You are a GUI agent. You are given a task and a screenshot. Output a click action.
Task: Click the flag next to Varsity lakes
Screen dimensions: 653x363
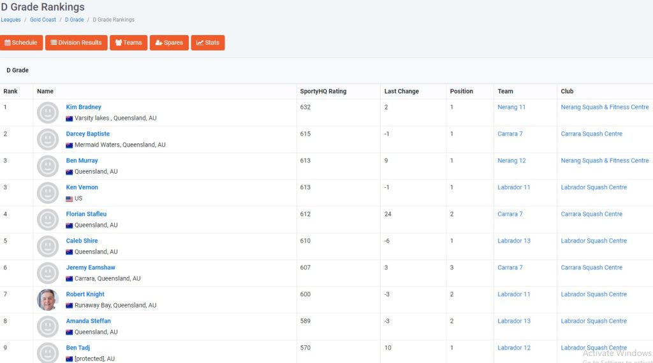point(69,118)
